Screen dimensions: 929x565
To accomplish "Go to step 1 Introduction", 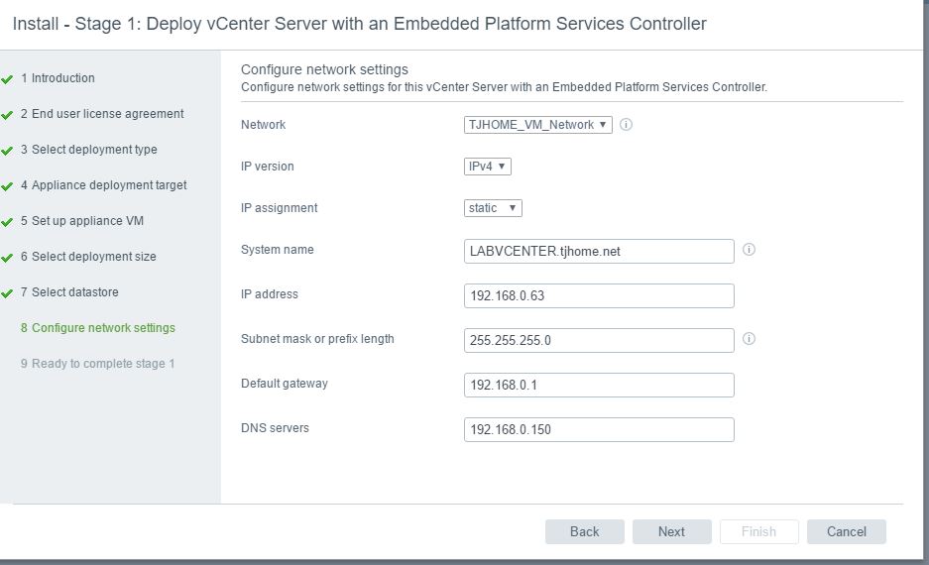I will [x=58, y=78].
